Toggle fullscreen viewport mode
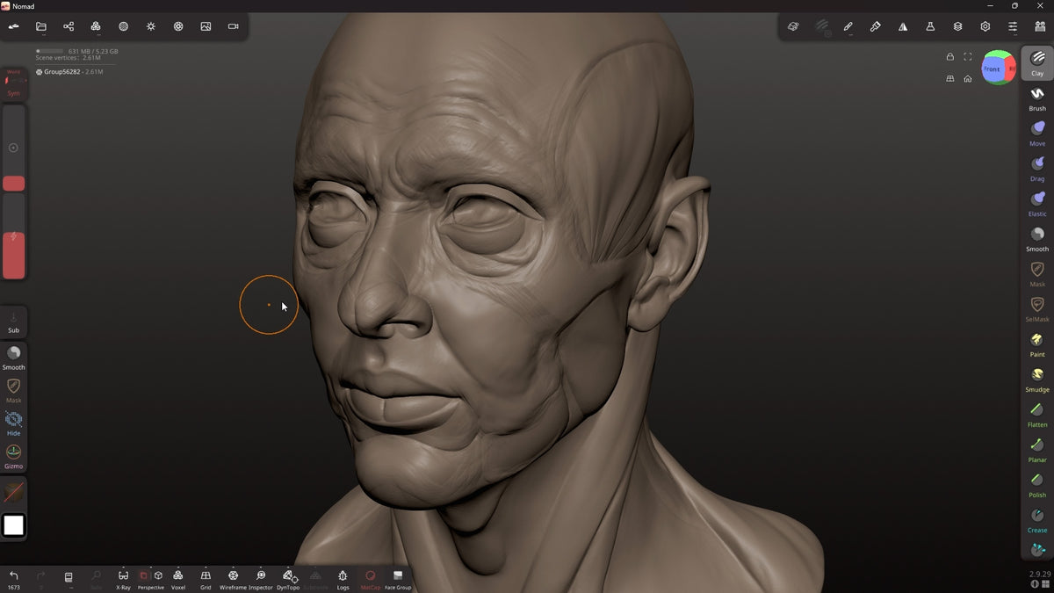Screen dimensions: 1054x593 tap(968, 57)
